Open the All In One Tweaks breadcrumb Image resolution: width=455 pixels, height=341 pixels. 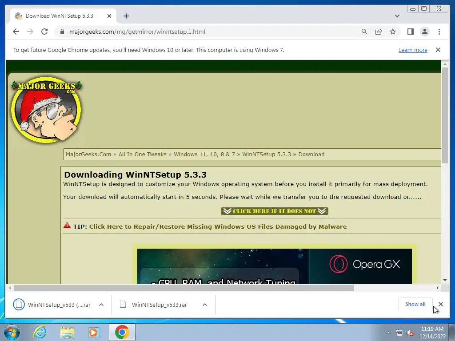pyautogui.click(x=143, y=154)
